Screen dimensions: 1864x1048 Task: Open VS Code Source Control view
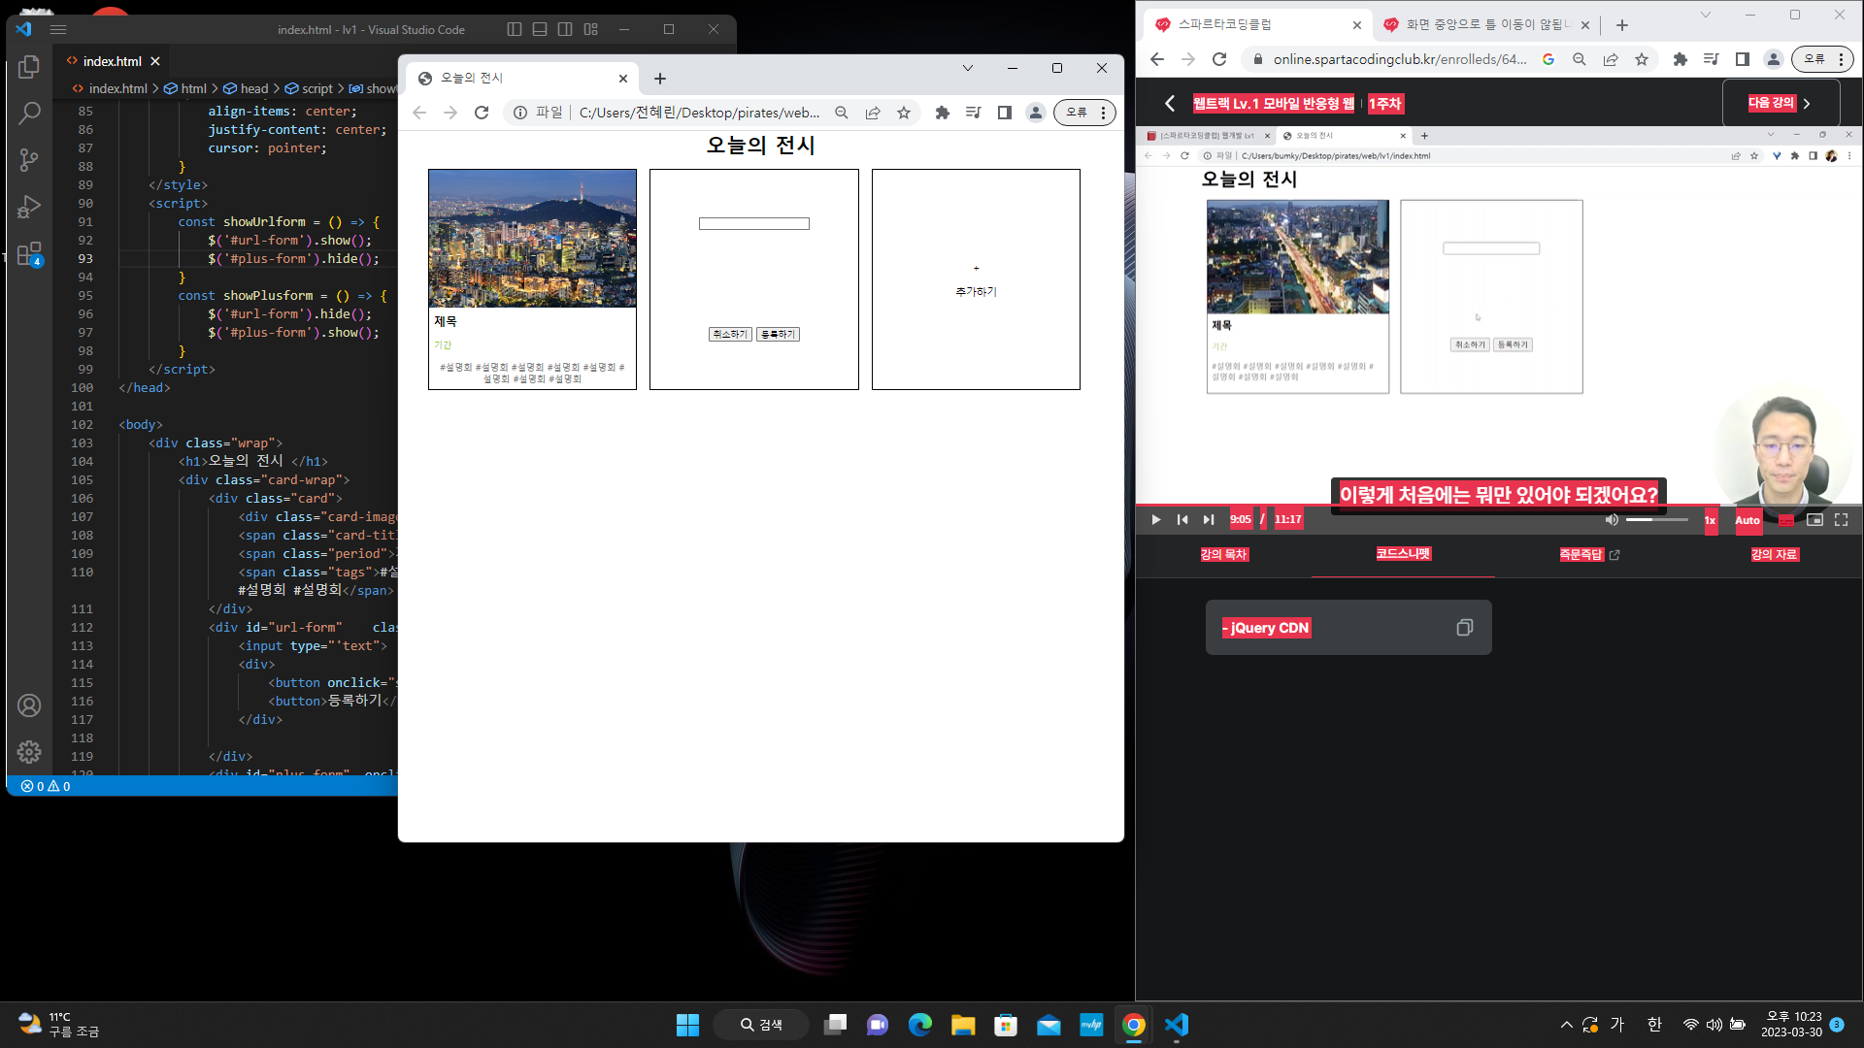coord(29,159)
